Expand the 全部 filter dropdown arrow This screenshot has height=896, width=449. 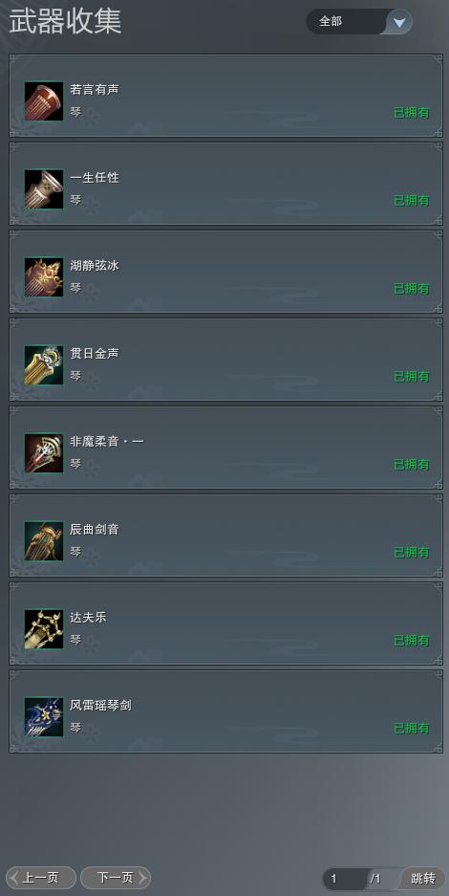399,22
